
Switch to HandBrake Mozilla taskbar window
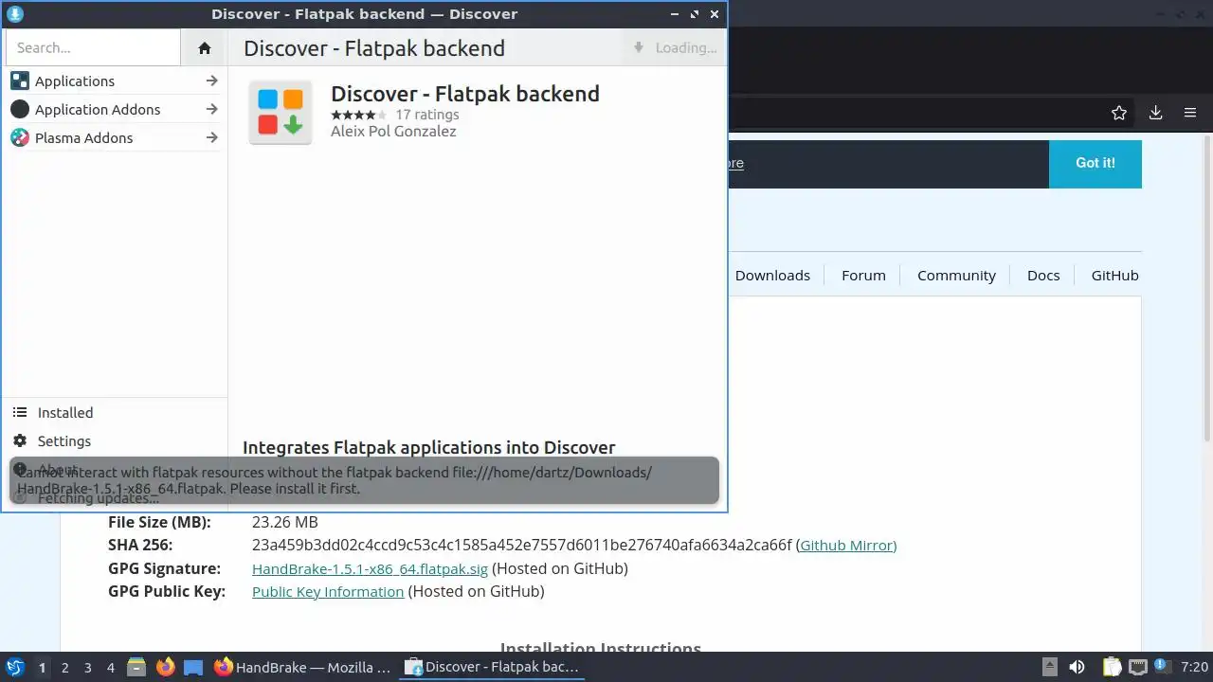click(x=303, y=668)
